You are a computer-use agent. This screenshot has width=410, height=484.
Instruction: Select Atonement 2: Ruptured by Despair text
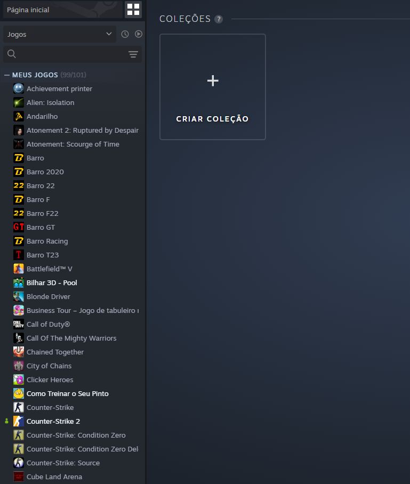[x=83, y=131]
